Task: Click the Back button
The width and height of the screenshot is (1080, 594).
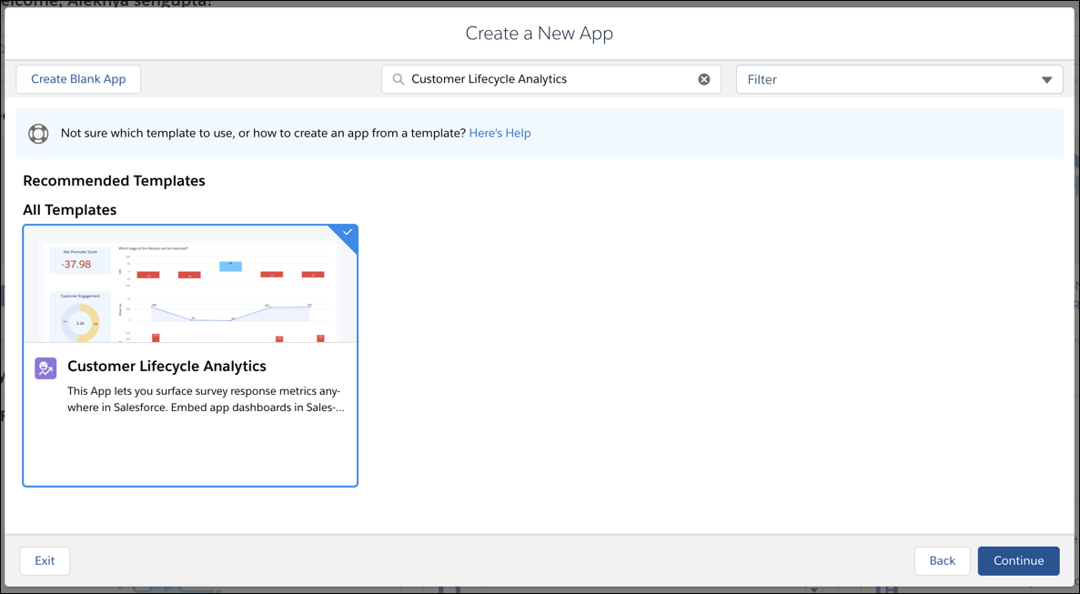Action: (x=942, y=560)
